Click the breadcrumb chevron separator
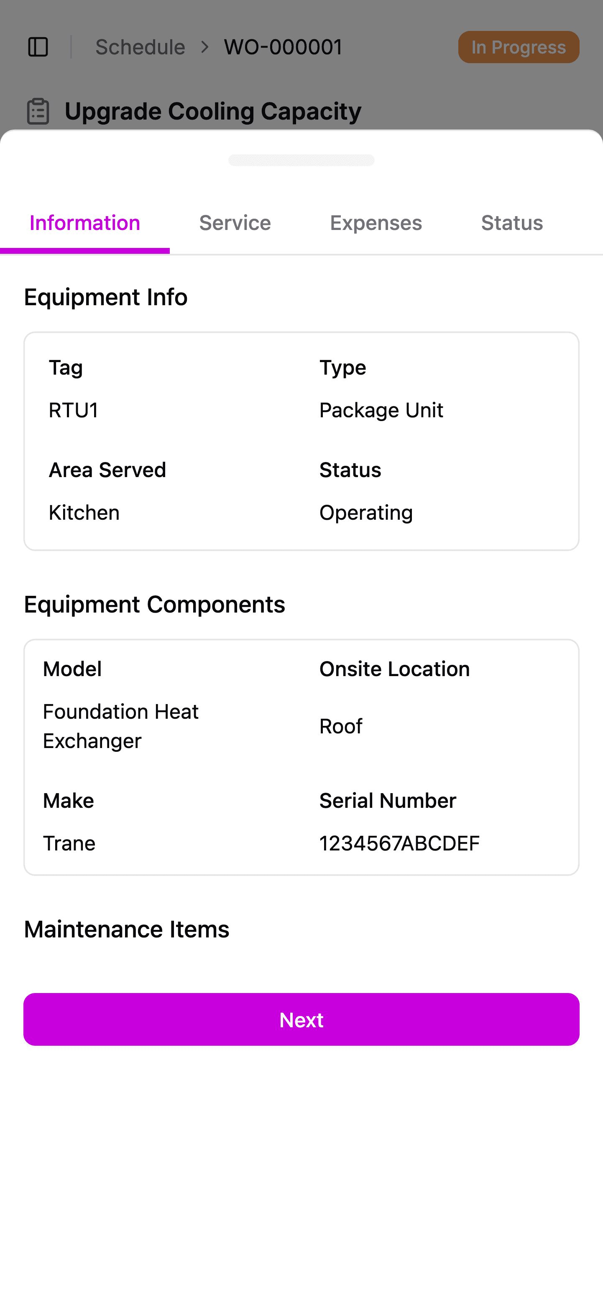 click(x=204, y=47)
